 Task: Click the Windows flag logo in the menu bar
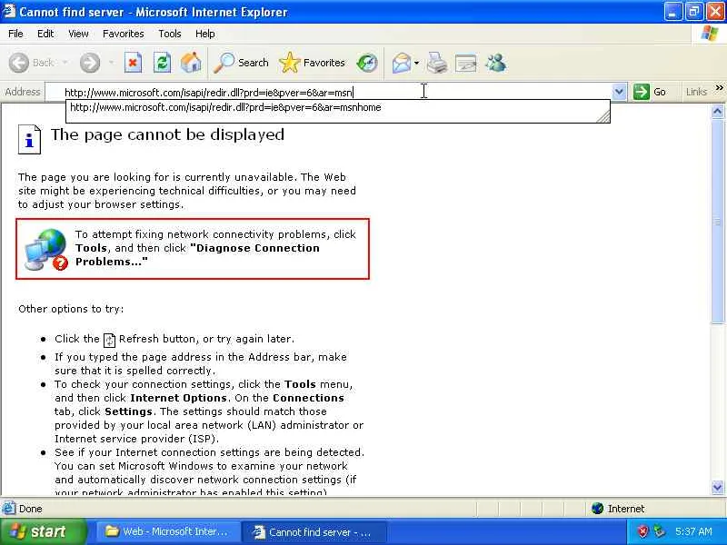[710, 34]
